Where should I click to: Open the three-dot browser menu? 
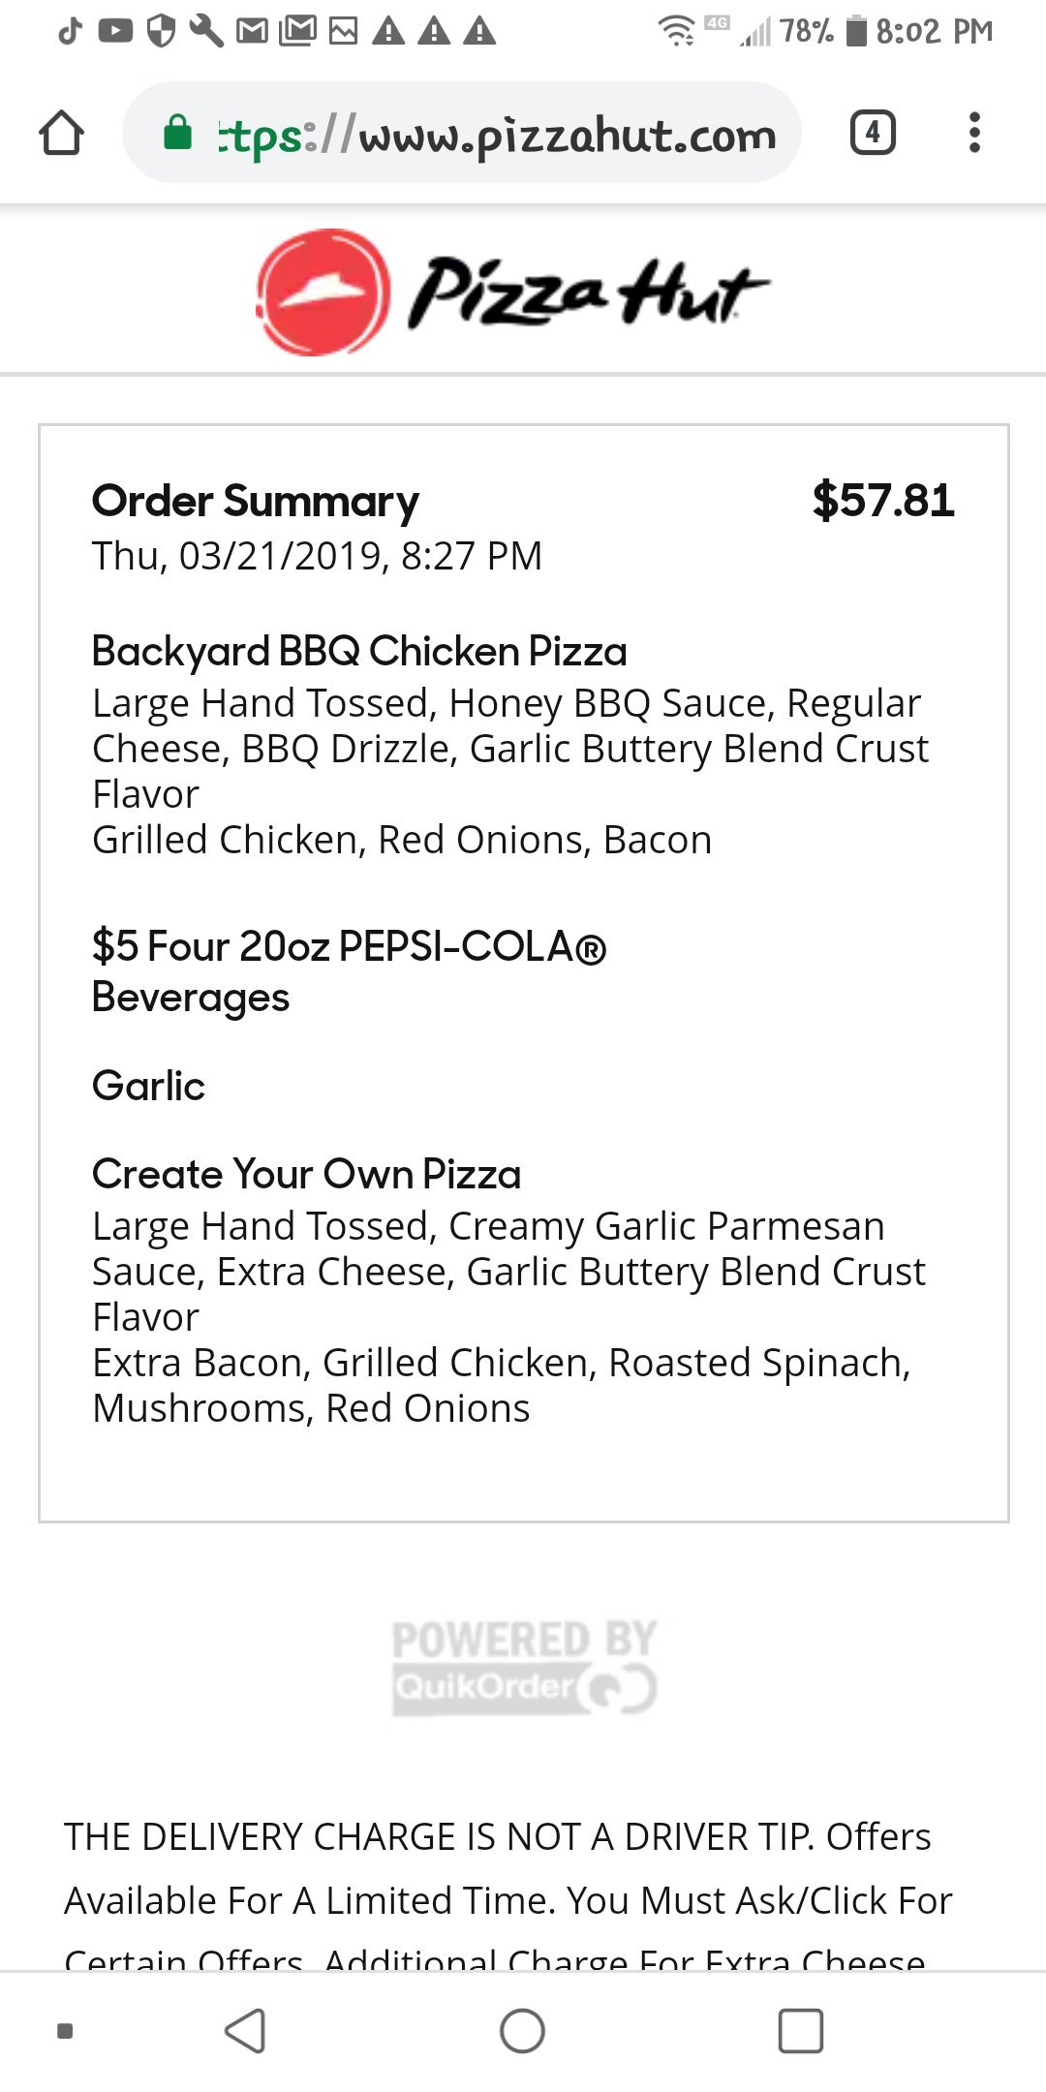(x=974, y=133)
